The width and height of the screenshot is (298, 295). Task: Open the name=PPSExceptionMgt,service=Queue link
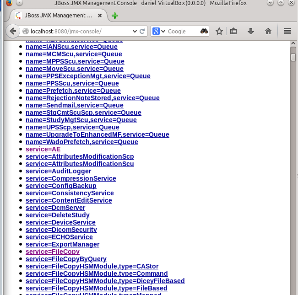pos(88,76)
